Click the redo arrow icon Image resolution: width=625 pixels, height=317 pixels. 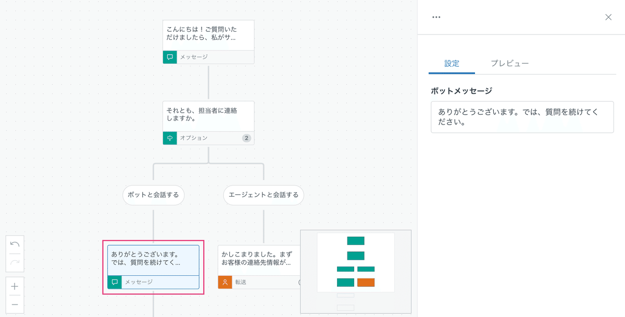(x=15, y=262)
